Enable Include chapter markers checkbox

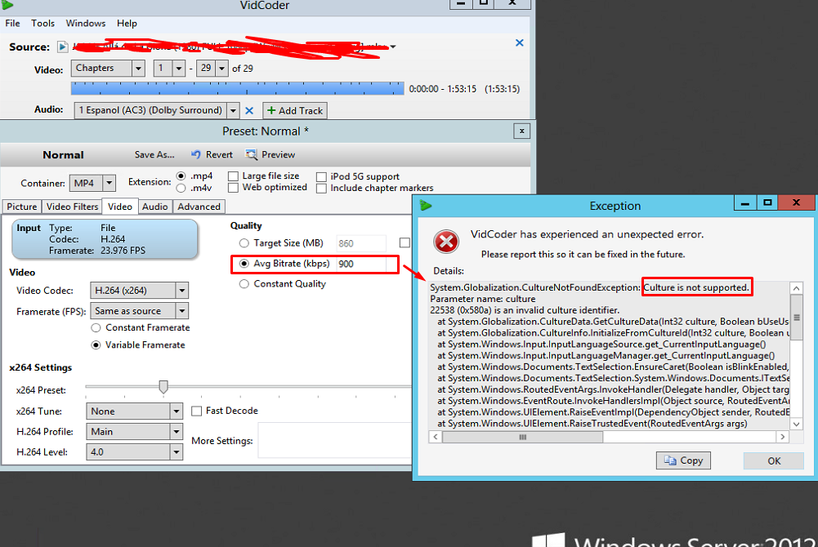point(321,189)
